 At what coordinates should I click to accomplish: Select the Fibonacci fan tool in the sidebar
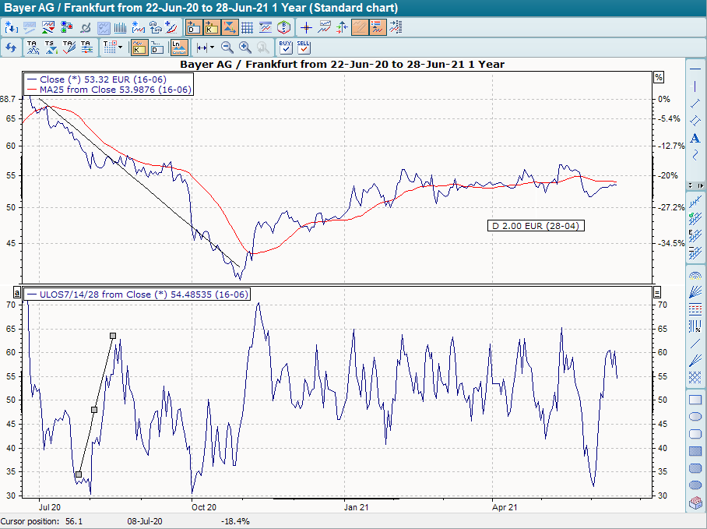[x=695, y=291]
